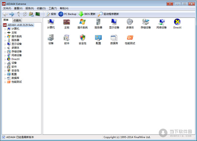Go forward with the blue right arrow
The image size is (197, 141).
click(x=12, y=14)
